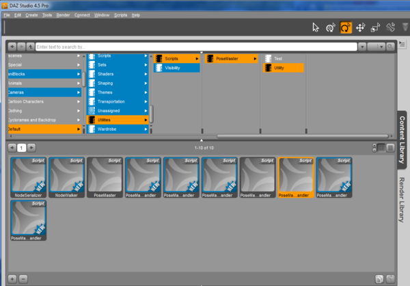Screen dimensions: 410x286
Task: Expand the Clothing category arrow
Action: pyautogui.click(x=79, y=111)
